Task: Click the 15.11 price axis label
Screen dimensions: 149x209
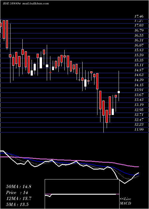Action: (139, 65)
